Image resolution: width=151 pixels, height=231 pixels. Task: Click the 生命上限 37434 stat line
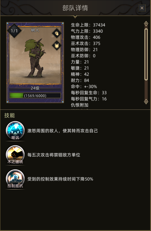(88, 25)
